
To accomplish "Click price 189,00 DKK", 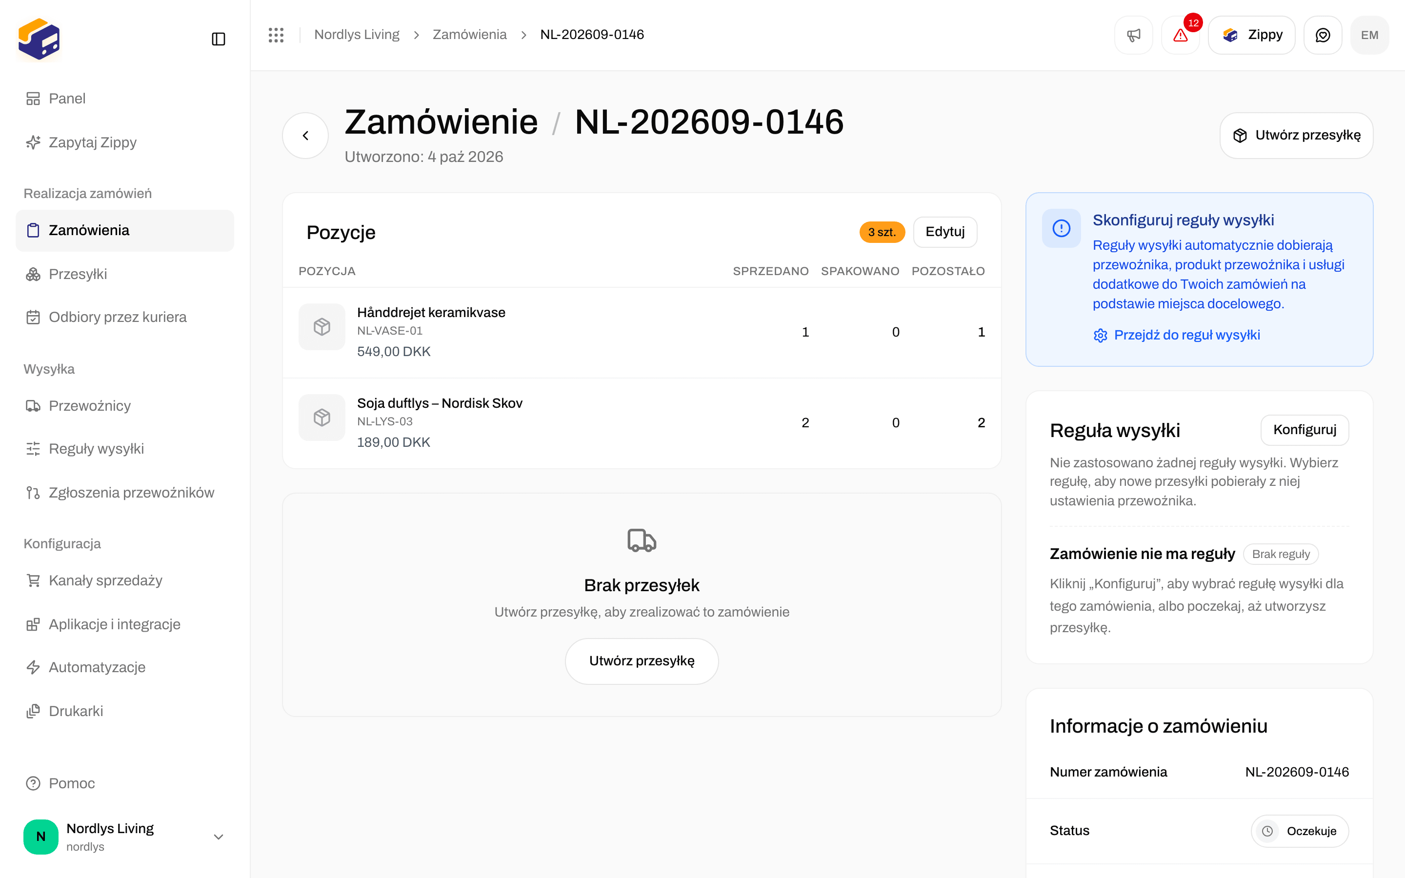I will [394, 442].
